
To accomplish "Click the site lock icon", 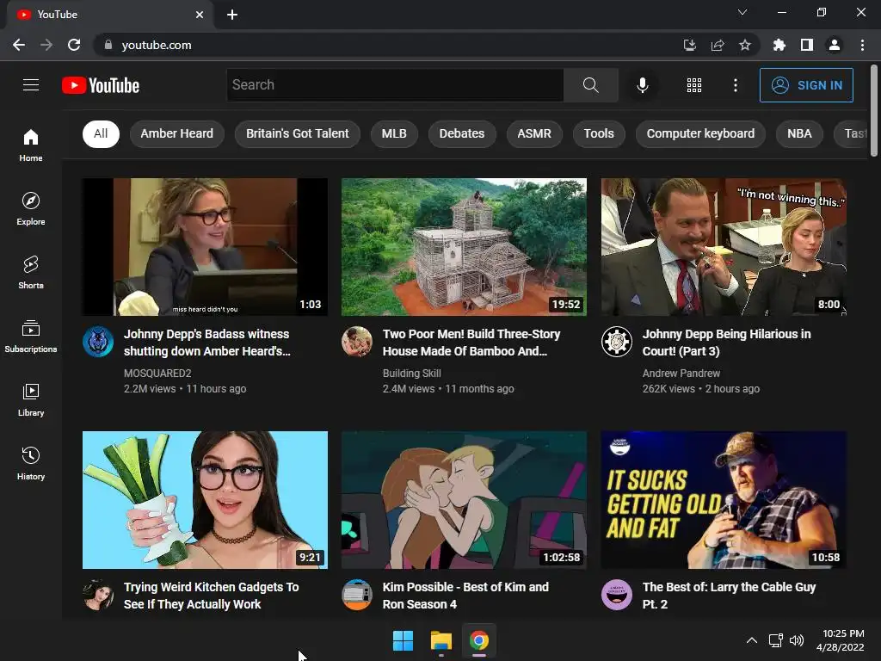I will 108,45.
